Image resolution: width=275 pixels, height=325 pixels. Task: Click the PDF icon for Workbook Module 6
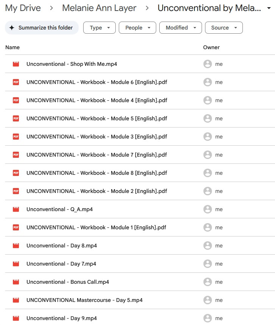point(16,82)
